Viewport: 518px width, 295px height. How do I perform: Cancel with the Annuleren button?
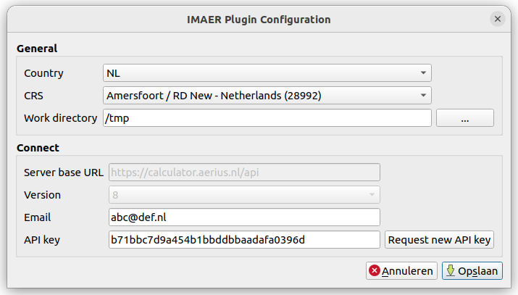tap(401, 271)
